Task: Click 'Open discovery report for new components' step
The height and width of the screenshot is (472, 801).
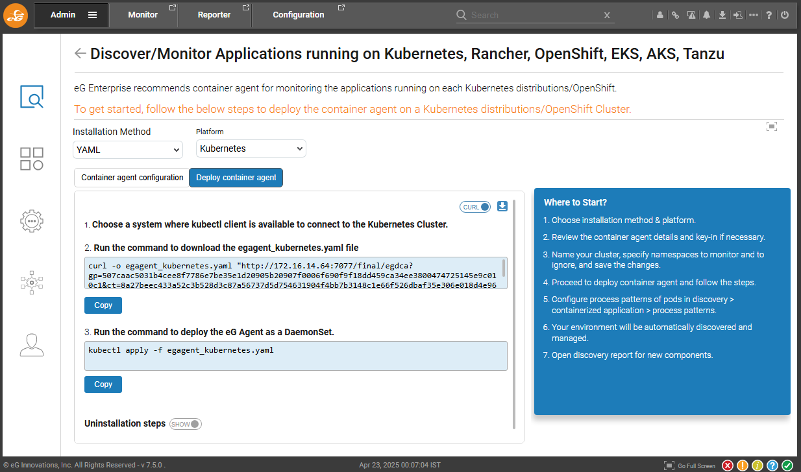Action: point(632,355)
